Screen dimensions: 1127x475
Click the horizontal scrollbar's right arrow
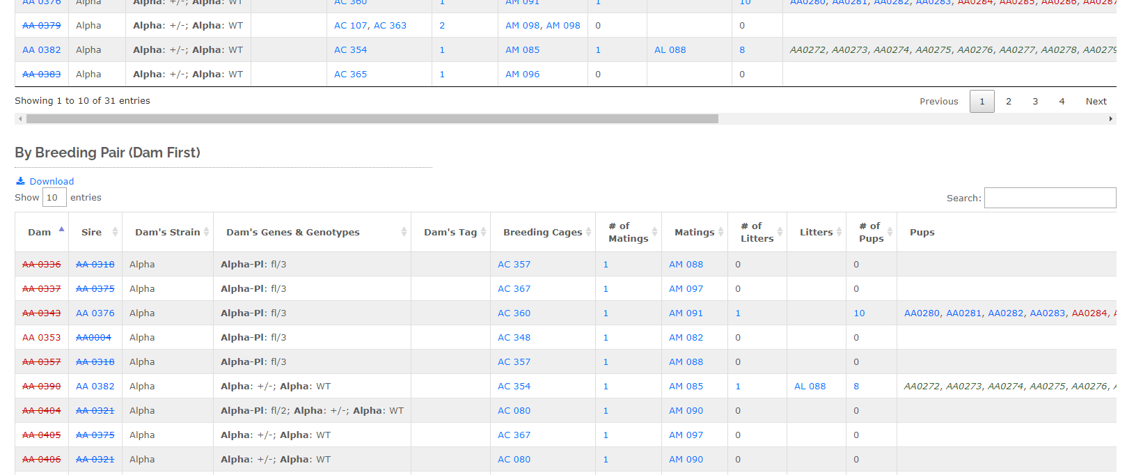pyautogui.click(x=1110, y=119)
